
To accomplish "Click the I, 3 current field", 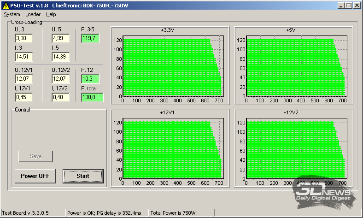I will pyautogui.click(x=23, y=56).
